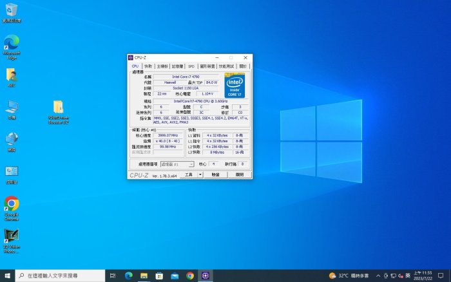The height and width of the screenshot is (282, 451).
Task: Click the L3 cache value "8 MBytes"
Action: [x=217, y=153]
